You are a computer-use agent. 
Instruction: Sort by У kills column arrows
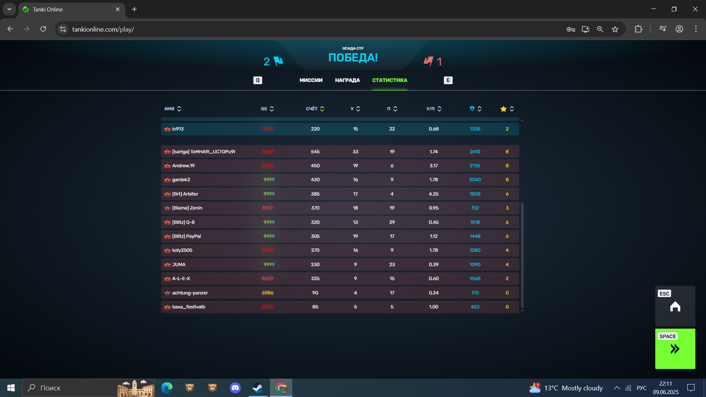[359, 109]
